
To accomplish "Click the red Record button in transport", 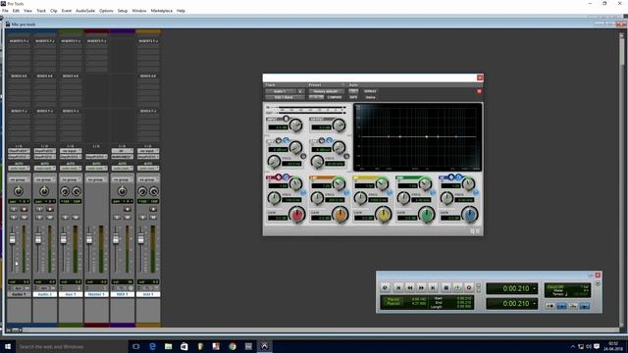I will pos(469,287).
